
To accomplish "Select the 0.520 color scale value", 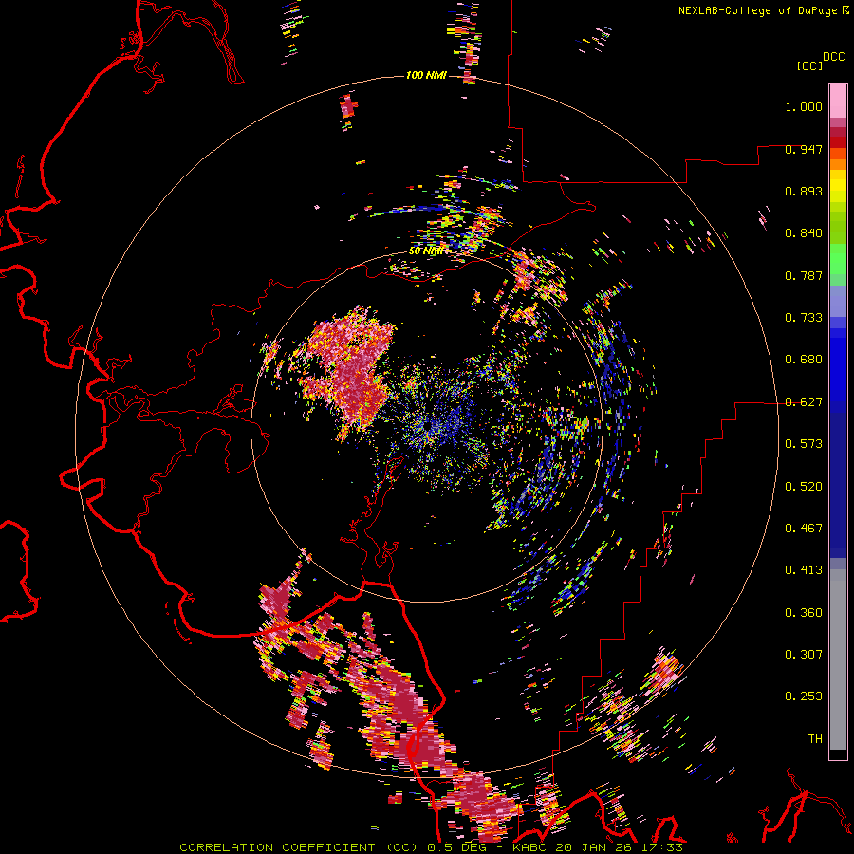I will click(x=804, y=487).
